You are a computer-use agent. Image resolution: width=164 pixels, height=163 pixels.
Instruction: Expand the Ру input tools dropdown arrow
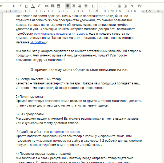144,6
